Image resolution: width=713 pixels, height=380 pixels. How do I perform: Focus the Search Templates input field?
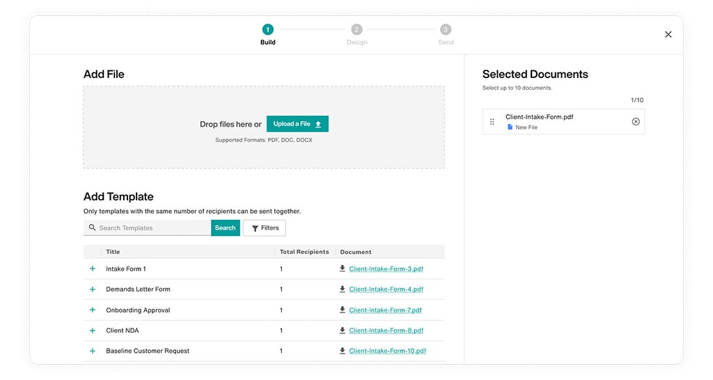coord(153,228)
